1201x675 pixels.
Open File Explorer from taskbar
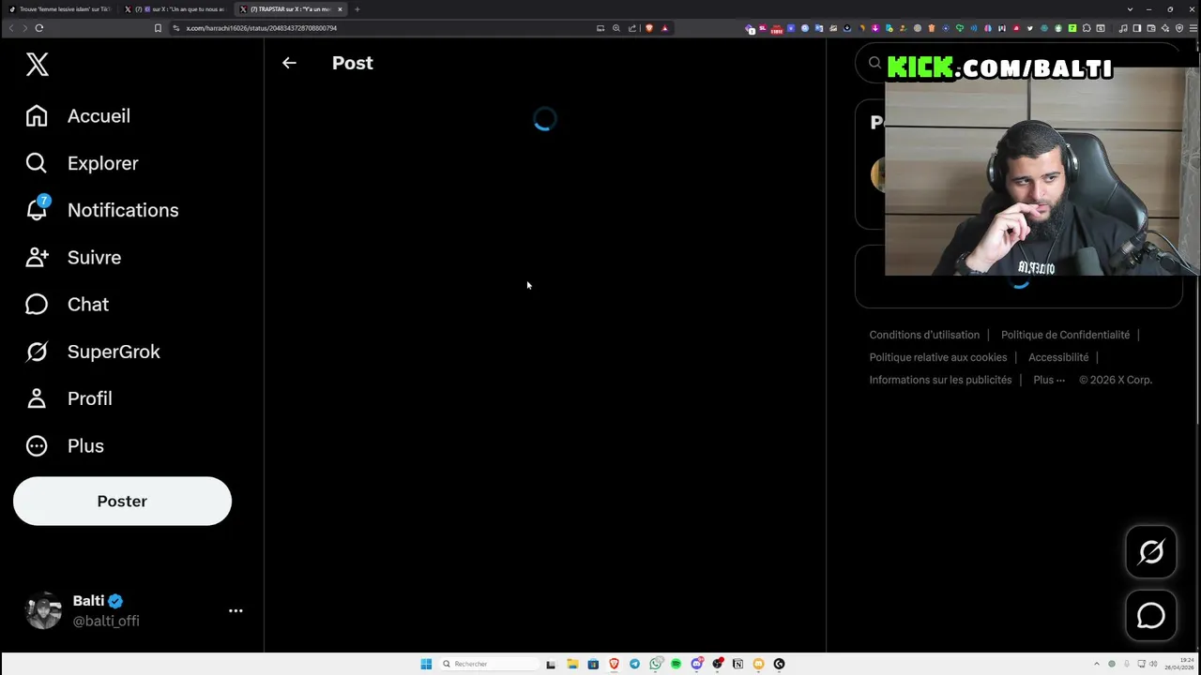572,664
